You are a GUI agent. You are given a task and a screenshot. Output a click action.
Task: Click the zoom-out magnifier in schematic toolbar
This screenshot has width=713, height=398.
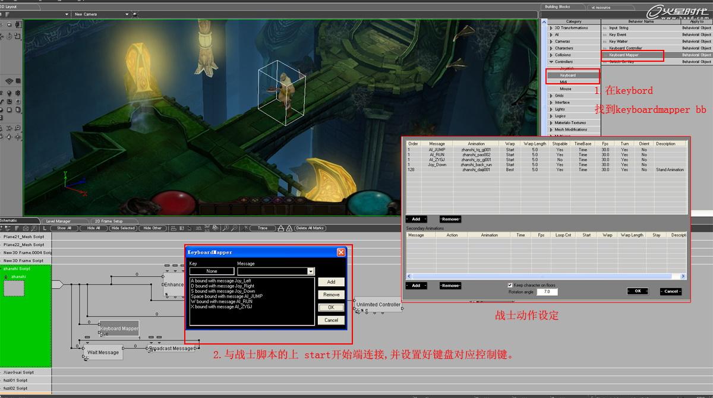tap(235, 228)
